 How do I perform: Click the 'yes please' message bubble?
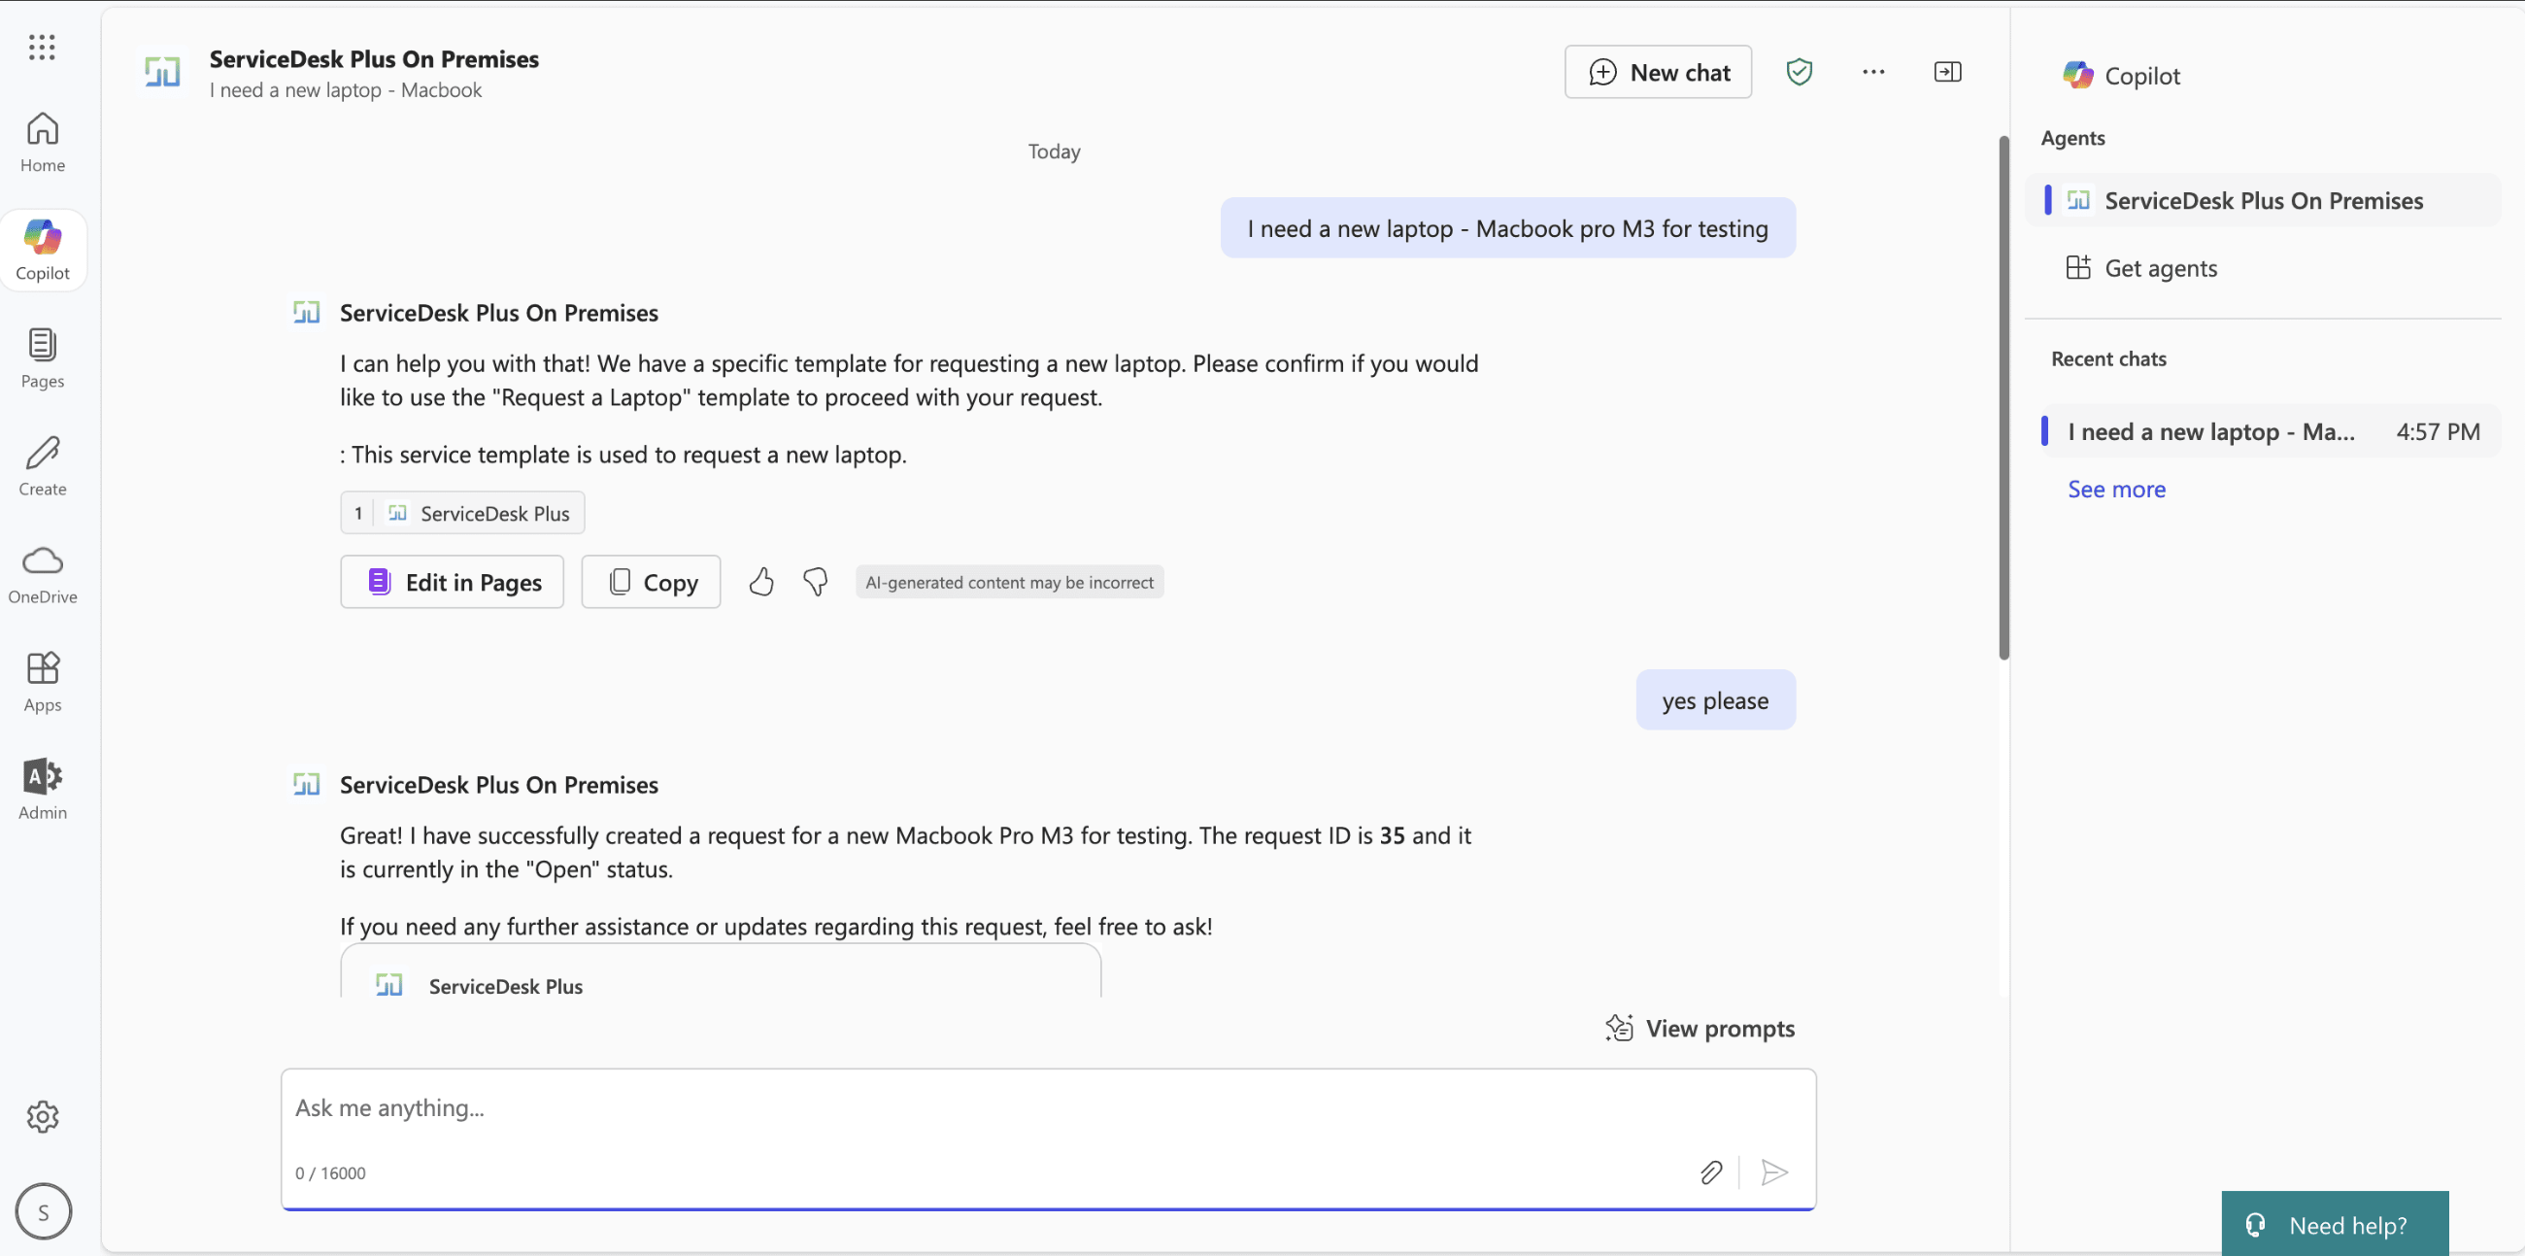click(x=1715, y=700)
